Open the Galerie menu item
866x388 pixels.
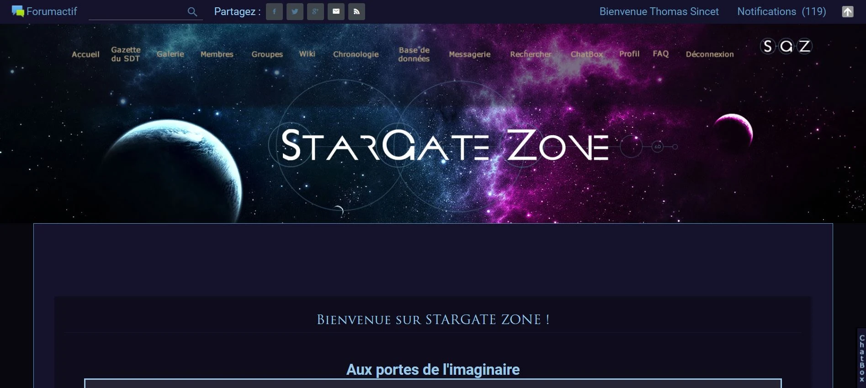coord(170,54)
